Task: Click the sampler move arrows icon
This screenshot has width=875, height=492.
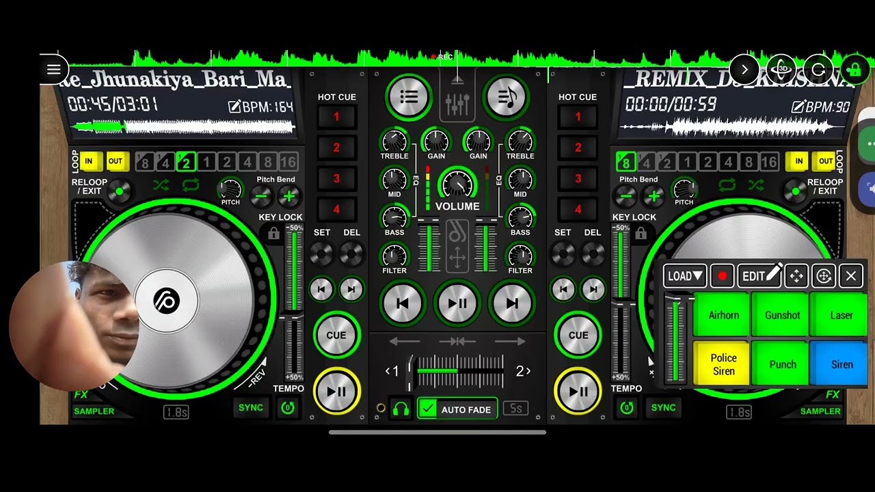Action: (796, 276)
